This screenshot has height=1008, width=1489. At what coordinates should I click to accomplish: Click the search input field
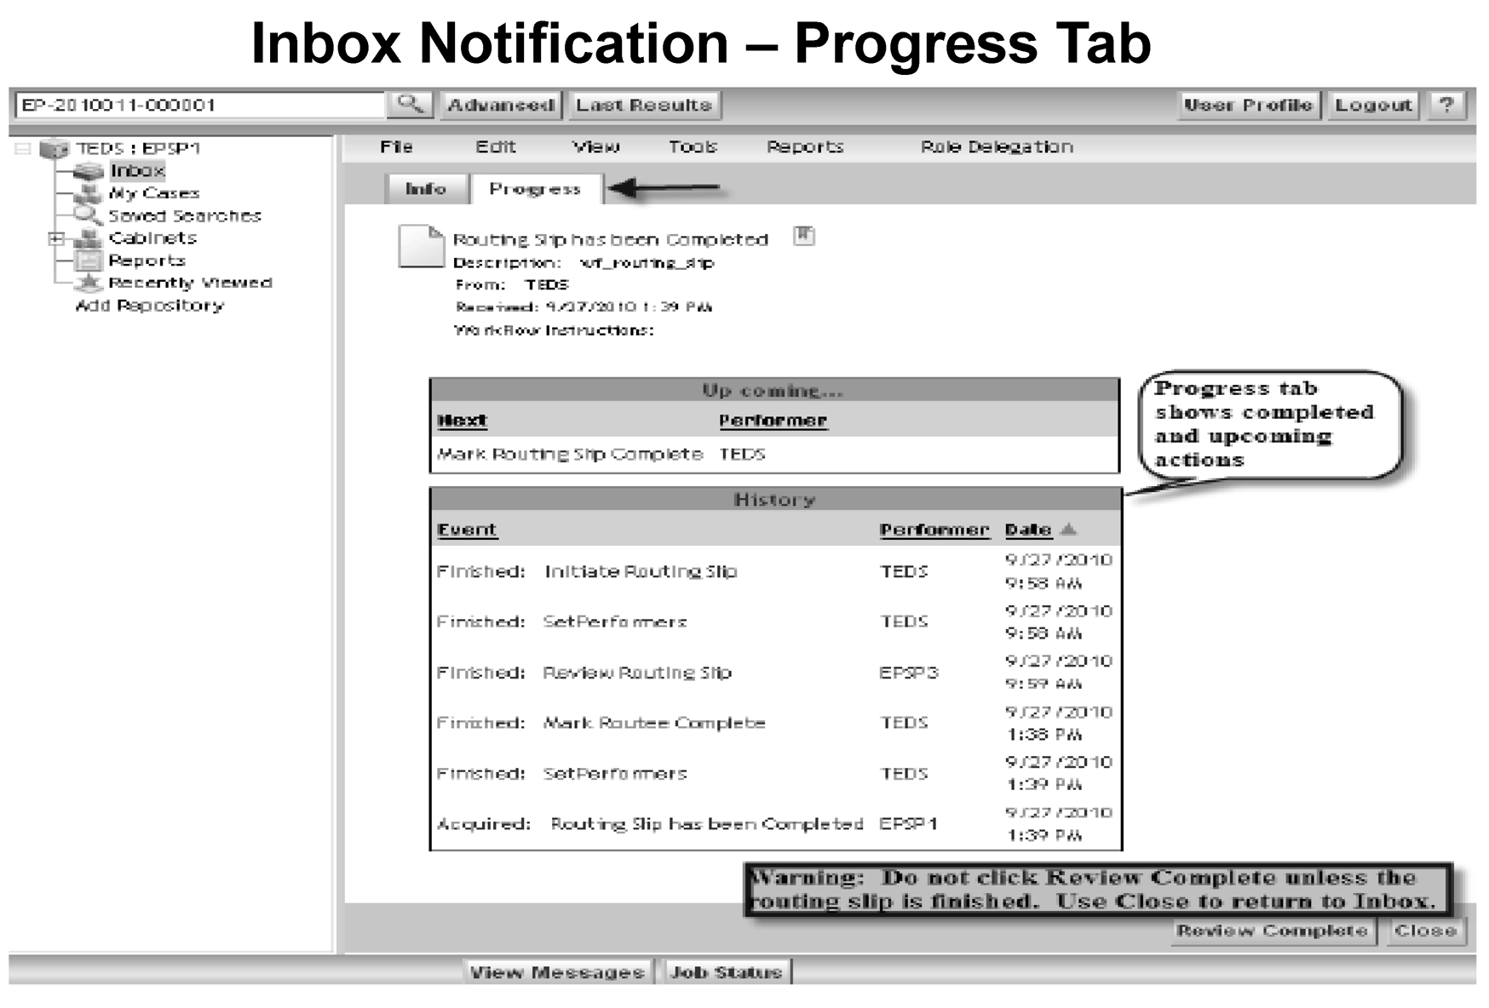(x=200, y=105)
